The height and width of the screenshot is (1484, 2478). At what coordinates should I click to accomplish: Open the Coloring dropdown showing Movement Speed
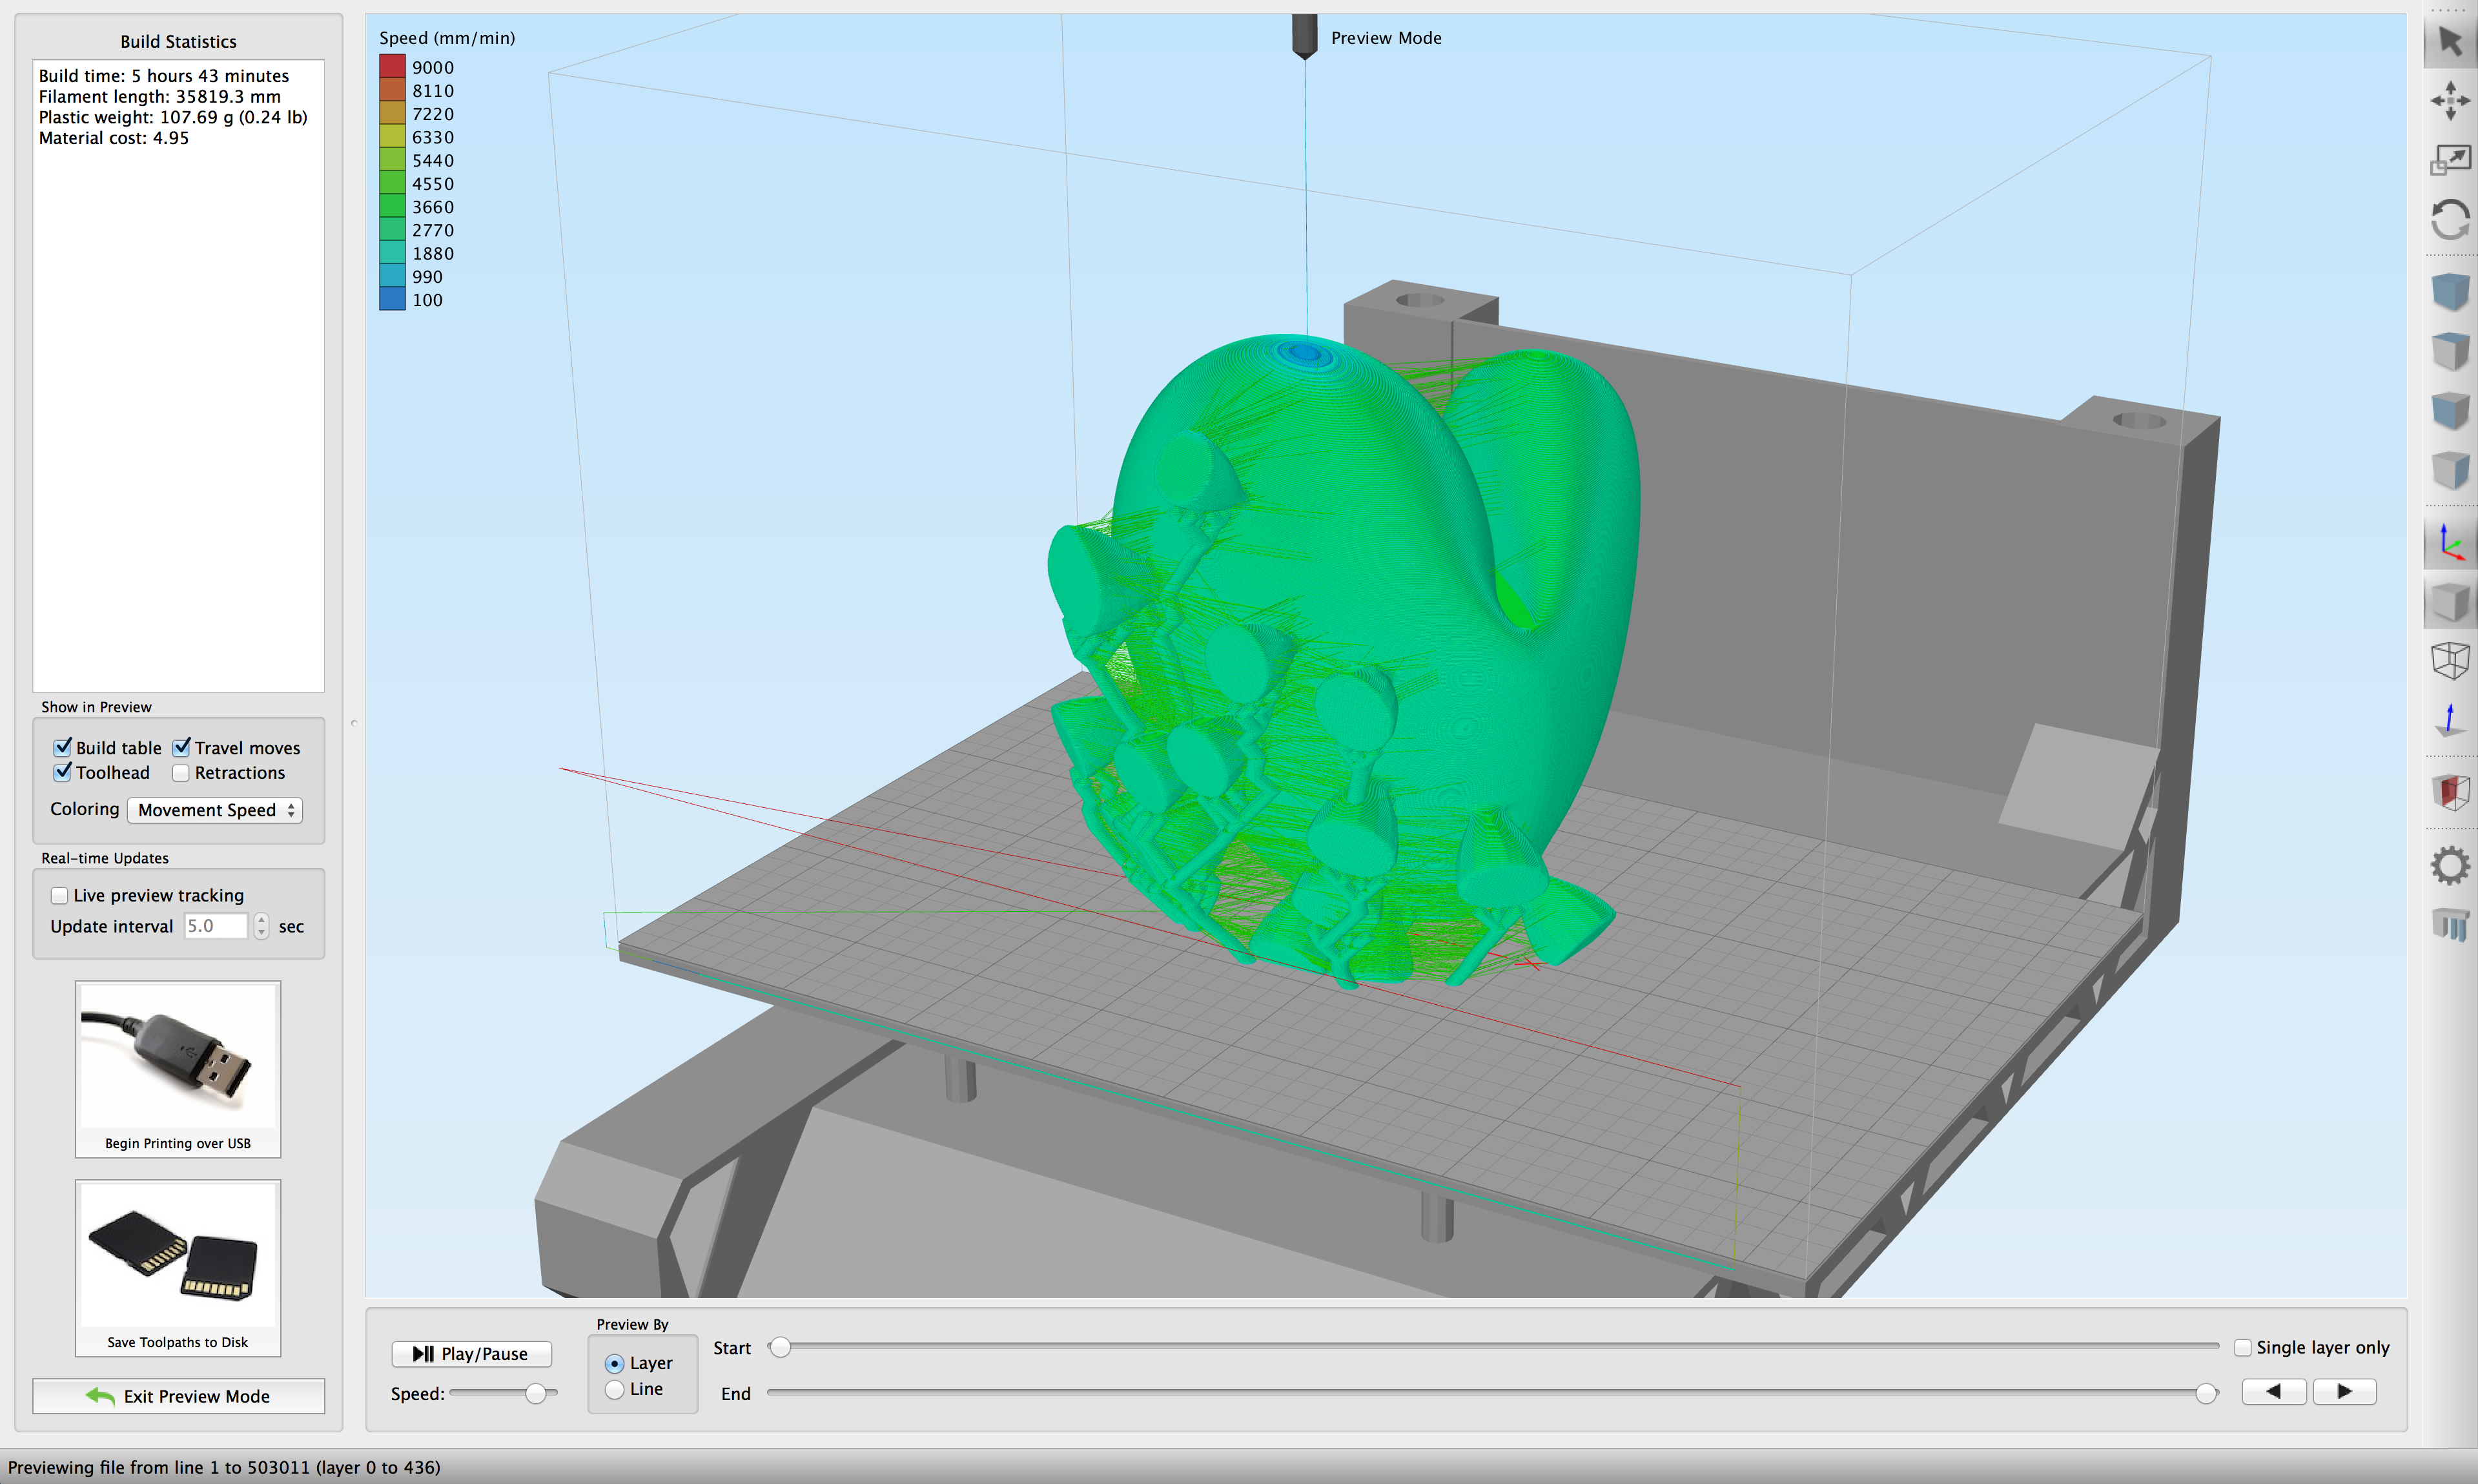214,810
